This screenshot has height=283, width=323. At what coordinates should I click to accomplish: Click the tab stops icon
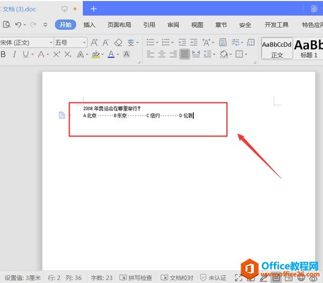[251, 42]
